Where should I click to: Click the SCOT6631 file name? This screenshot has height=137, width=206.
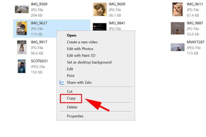coord(39,61)
